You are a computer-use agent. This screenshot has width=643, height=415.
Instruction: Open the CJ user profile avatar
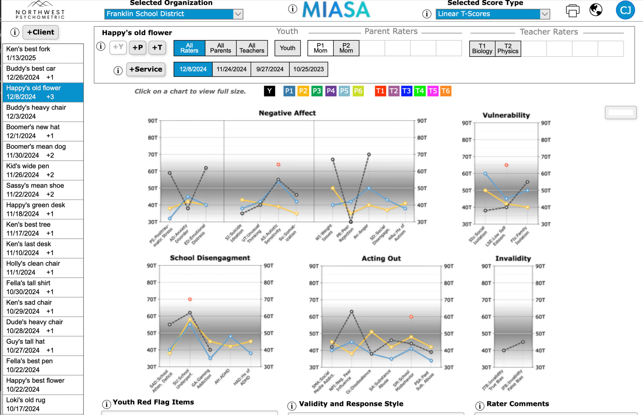point(625,10)
